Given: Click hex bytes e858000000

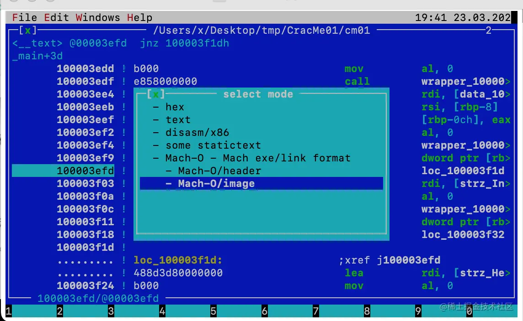Looking at the screenshot, I should pyautogui.click(x=165, y=82).
